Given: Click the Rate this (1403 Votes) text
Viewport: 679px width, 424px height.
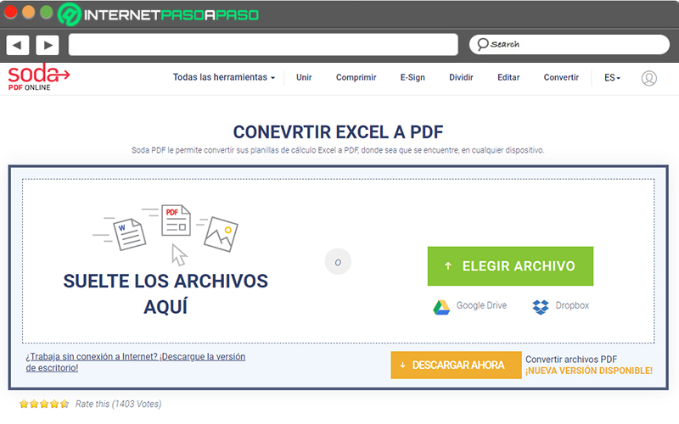Looking at the screenshot, I should pyautogui.click(x=118, y=404).
